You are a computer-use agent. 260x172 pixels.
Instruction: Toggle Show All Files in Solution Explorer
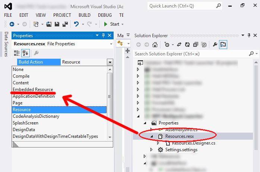click(x=204, y=45)
